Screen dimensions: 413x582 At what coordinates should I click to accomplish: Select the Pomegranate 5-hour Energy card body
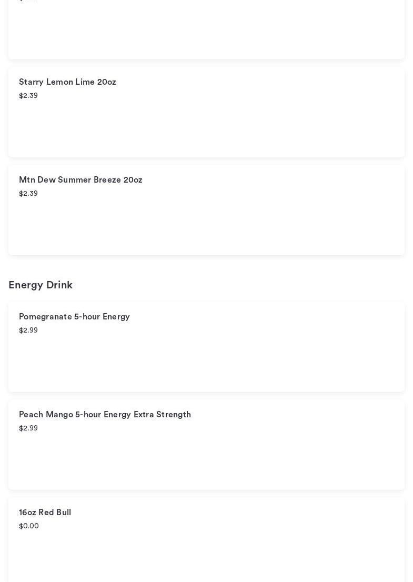[206, 364]
